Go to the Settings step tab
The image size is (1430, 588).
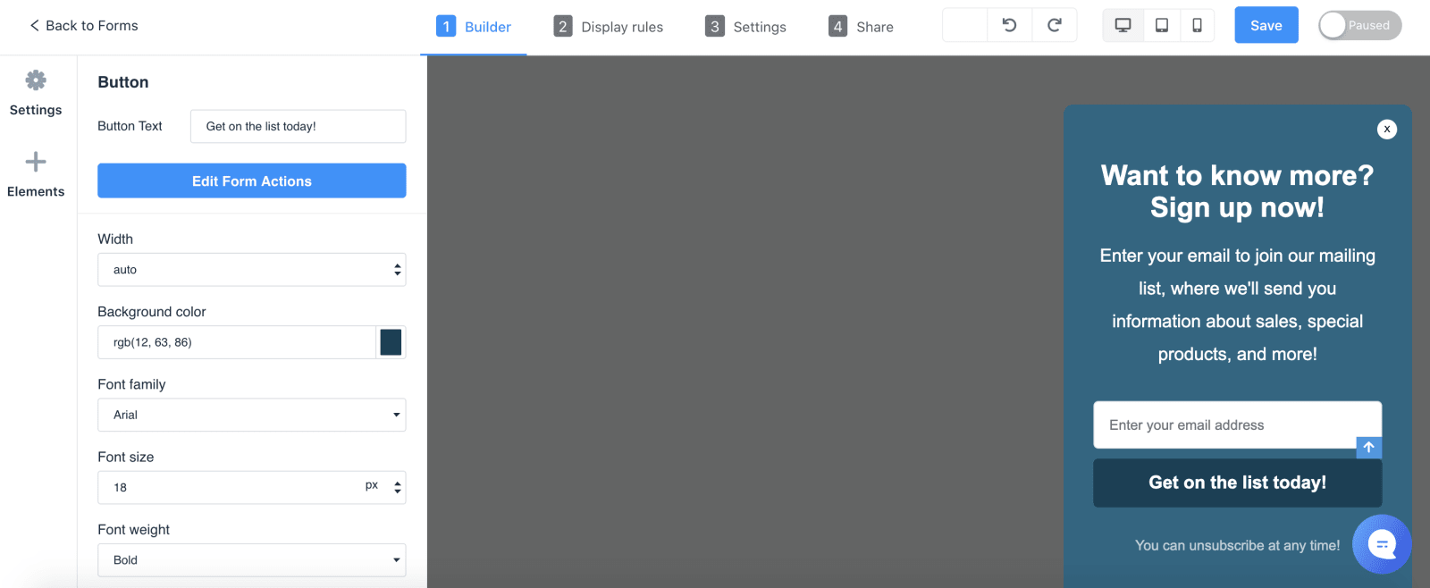745,27
